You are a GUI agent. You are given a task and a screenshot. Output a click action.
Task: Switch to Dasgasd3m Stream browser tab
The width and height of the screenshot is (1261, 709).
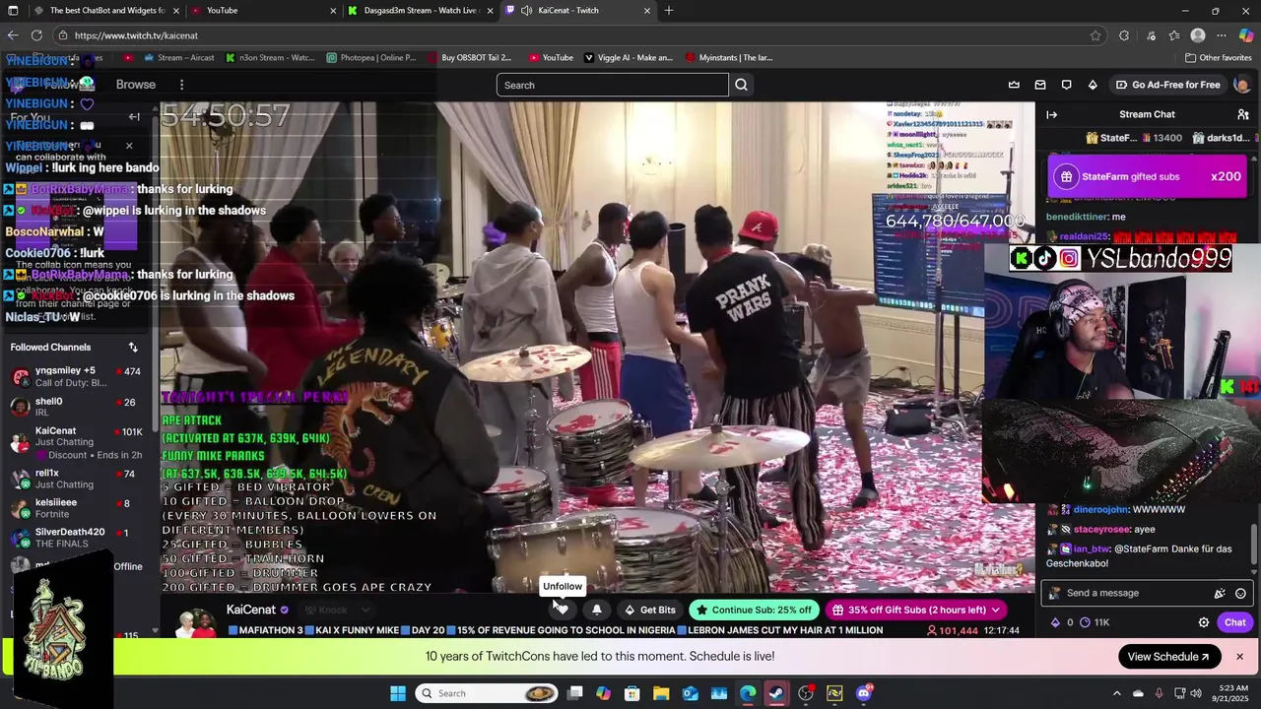[420, 10]
